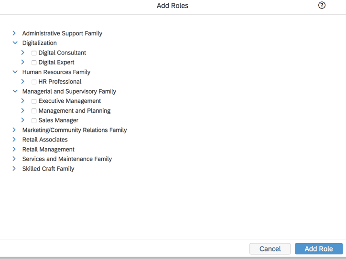Image resolution: width=346 pixels, height=259 pixels.
Task: Tick the Digital Expert checkbox
Action: (34, 63)
